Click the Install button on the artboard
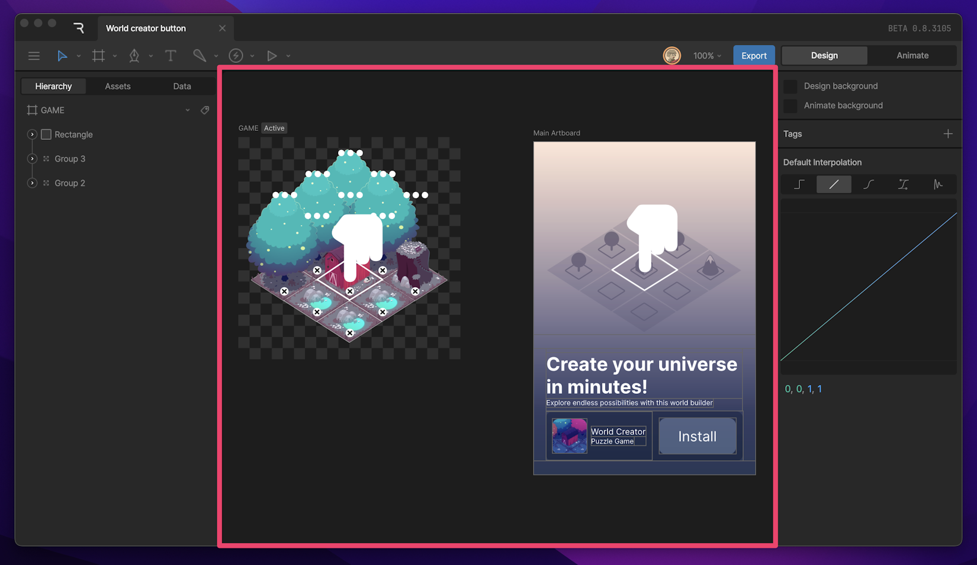977x565 pixels. click(697, 436)
